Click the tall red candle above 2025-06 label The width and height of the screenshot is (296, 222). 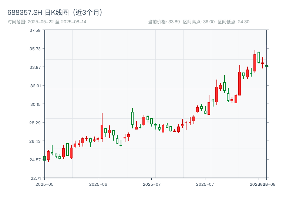coord(102,131)
